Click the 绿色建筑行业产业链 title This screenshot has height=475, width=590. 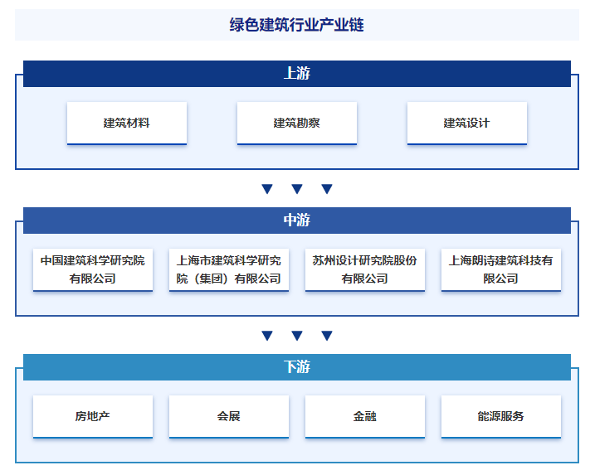pyautogui.click(x=296, y=25)
